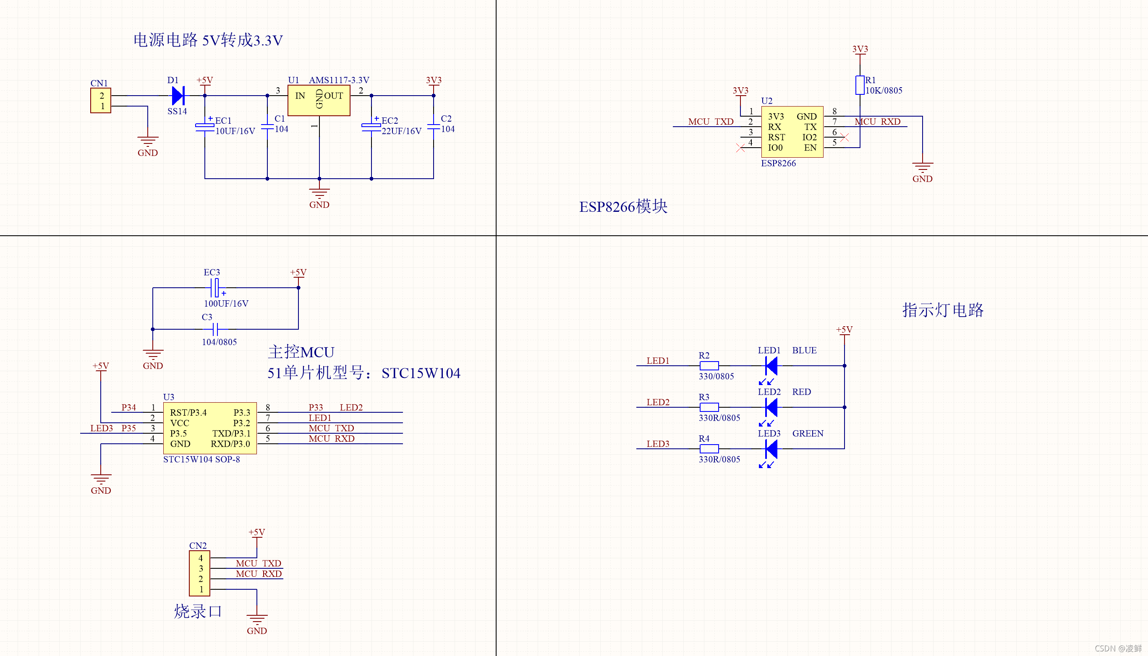Viewport: 1148px width, 656px height.
Task: Click the no-connect cross on IO0 pin
Action: [x=740, y=147]
